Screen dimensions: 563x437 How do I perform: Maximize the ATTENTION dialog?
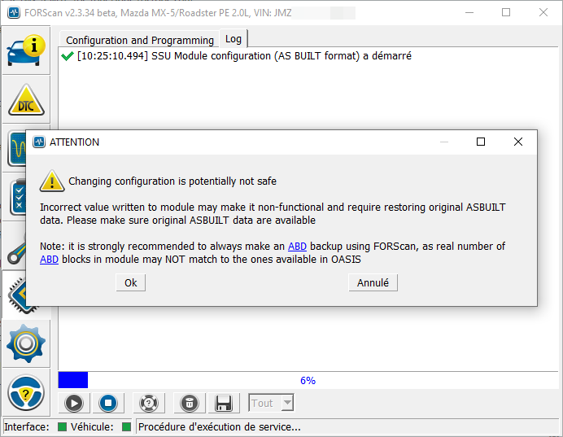point(481,142)
